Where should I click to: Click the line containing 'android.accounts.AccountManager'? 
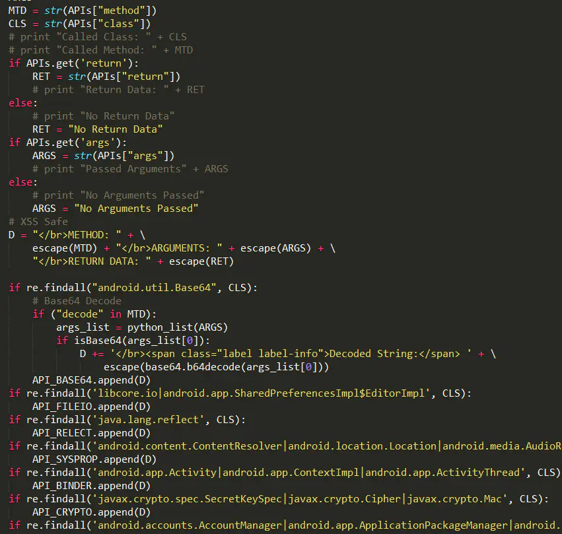[x=285, y=525]
